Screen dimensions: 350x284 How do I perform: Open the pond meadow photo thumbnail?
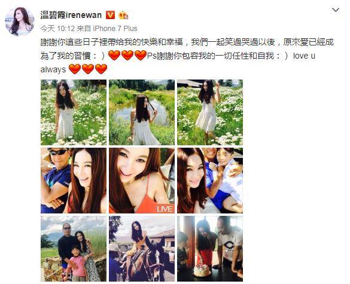[142, 112]
